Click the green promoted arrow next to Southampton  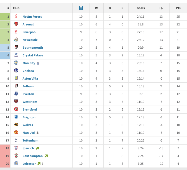(46, 156)
